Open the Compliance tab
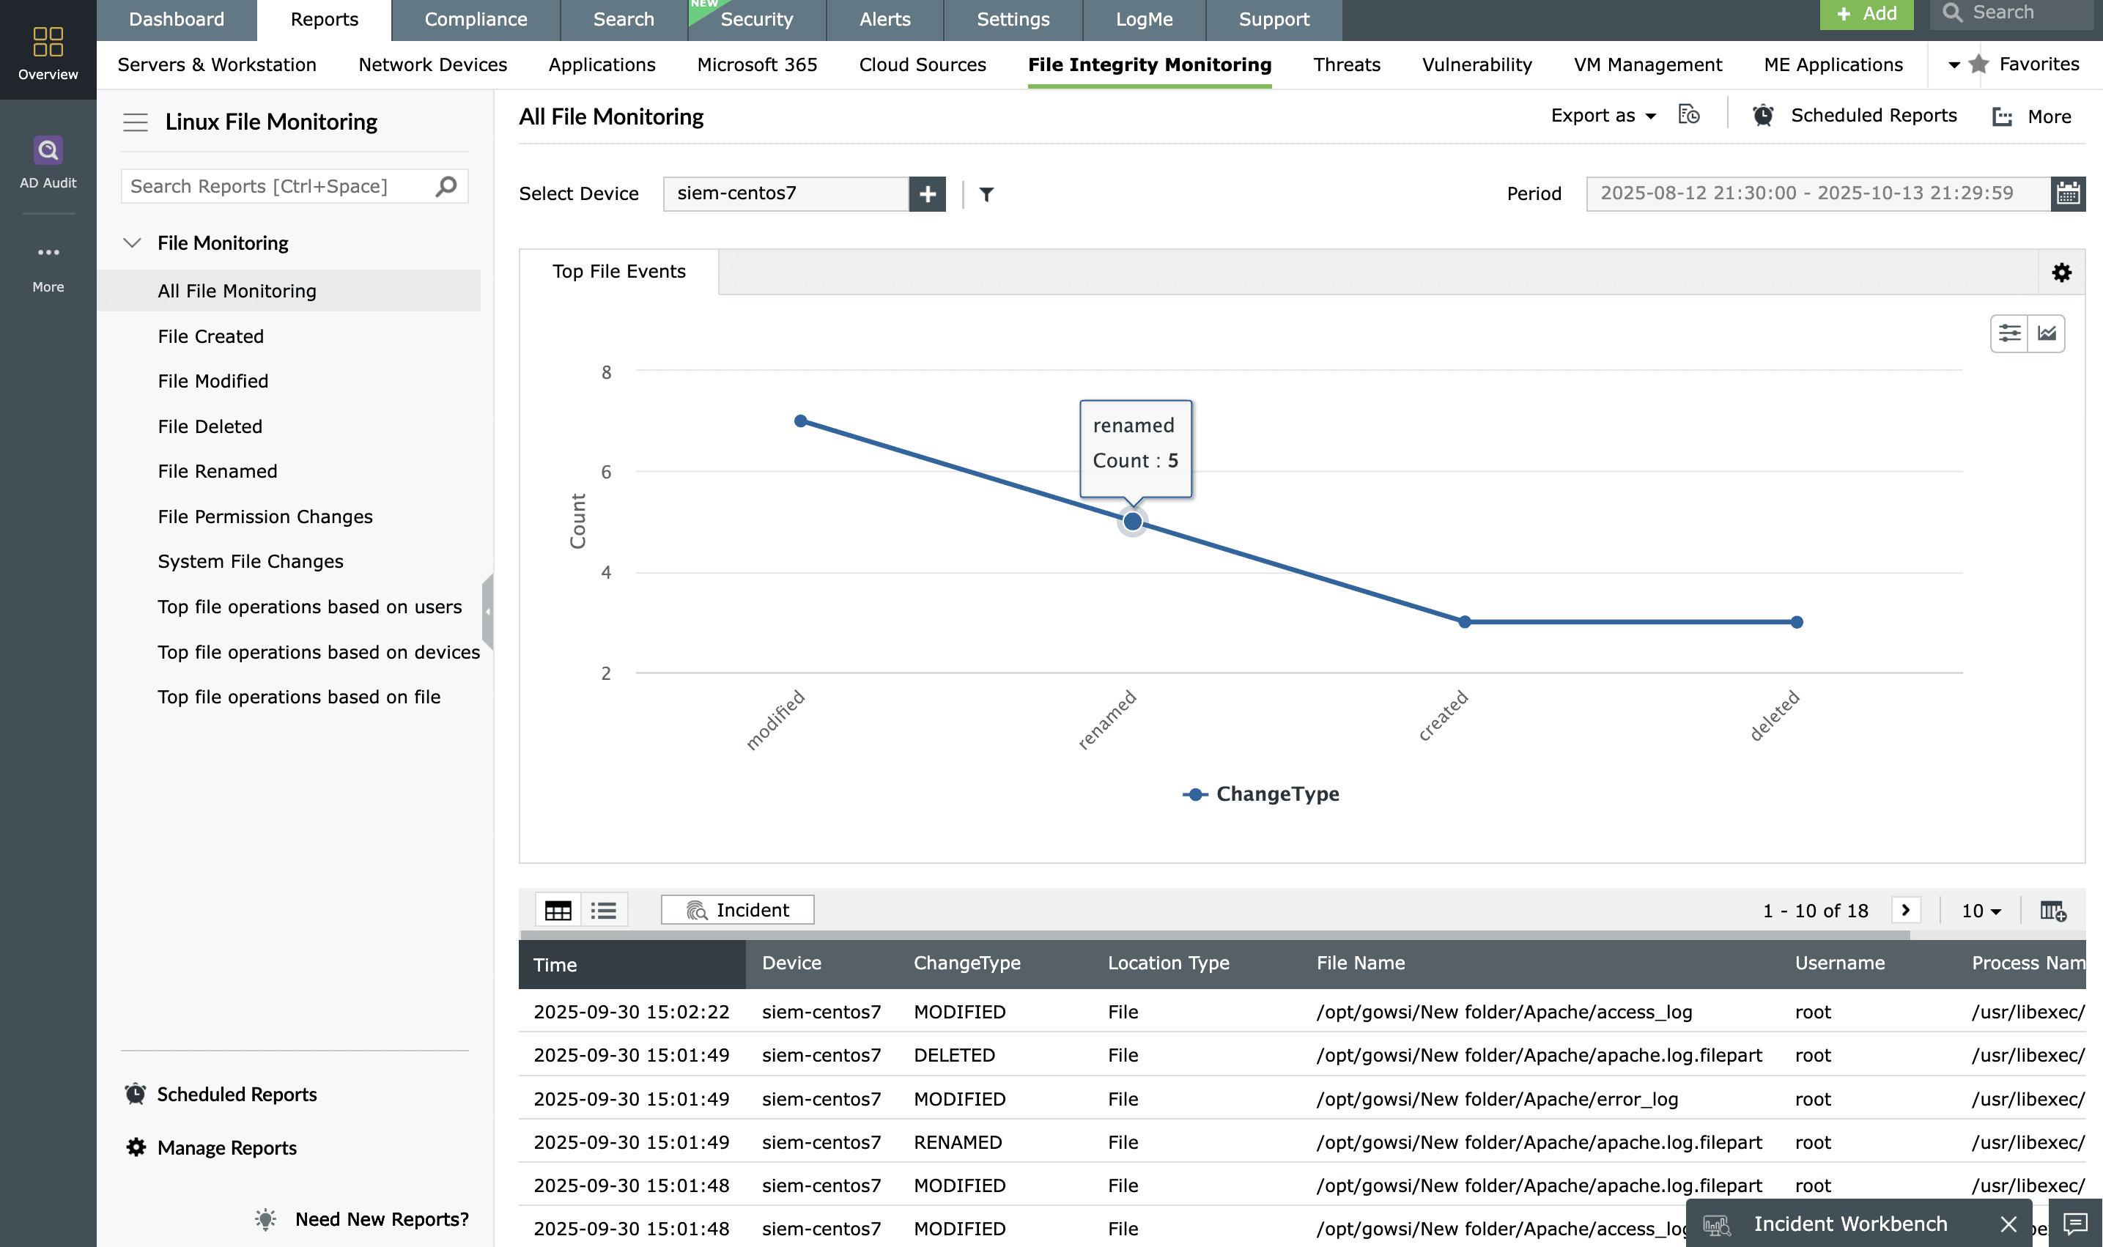Viewport: 2103px width, 1247px height. [476, 19]
